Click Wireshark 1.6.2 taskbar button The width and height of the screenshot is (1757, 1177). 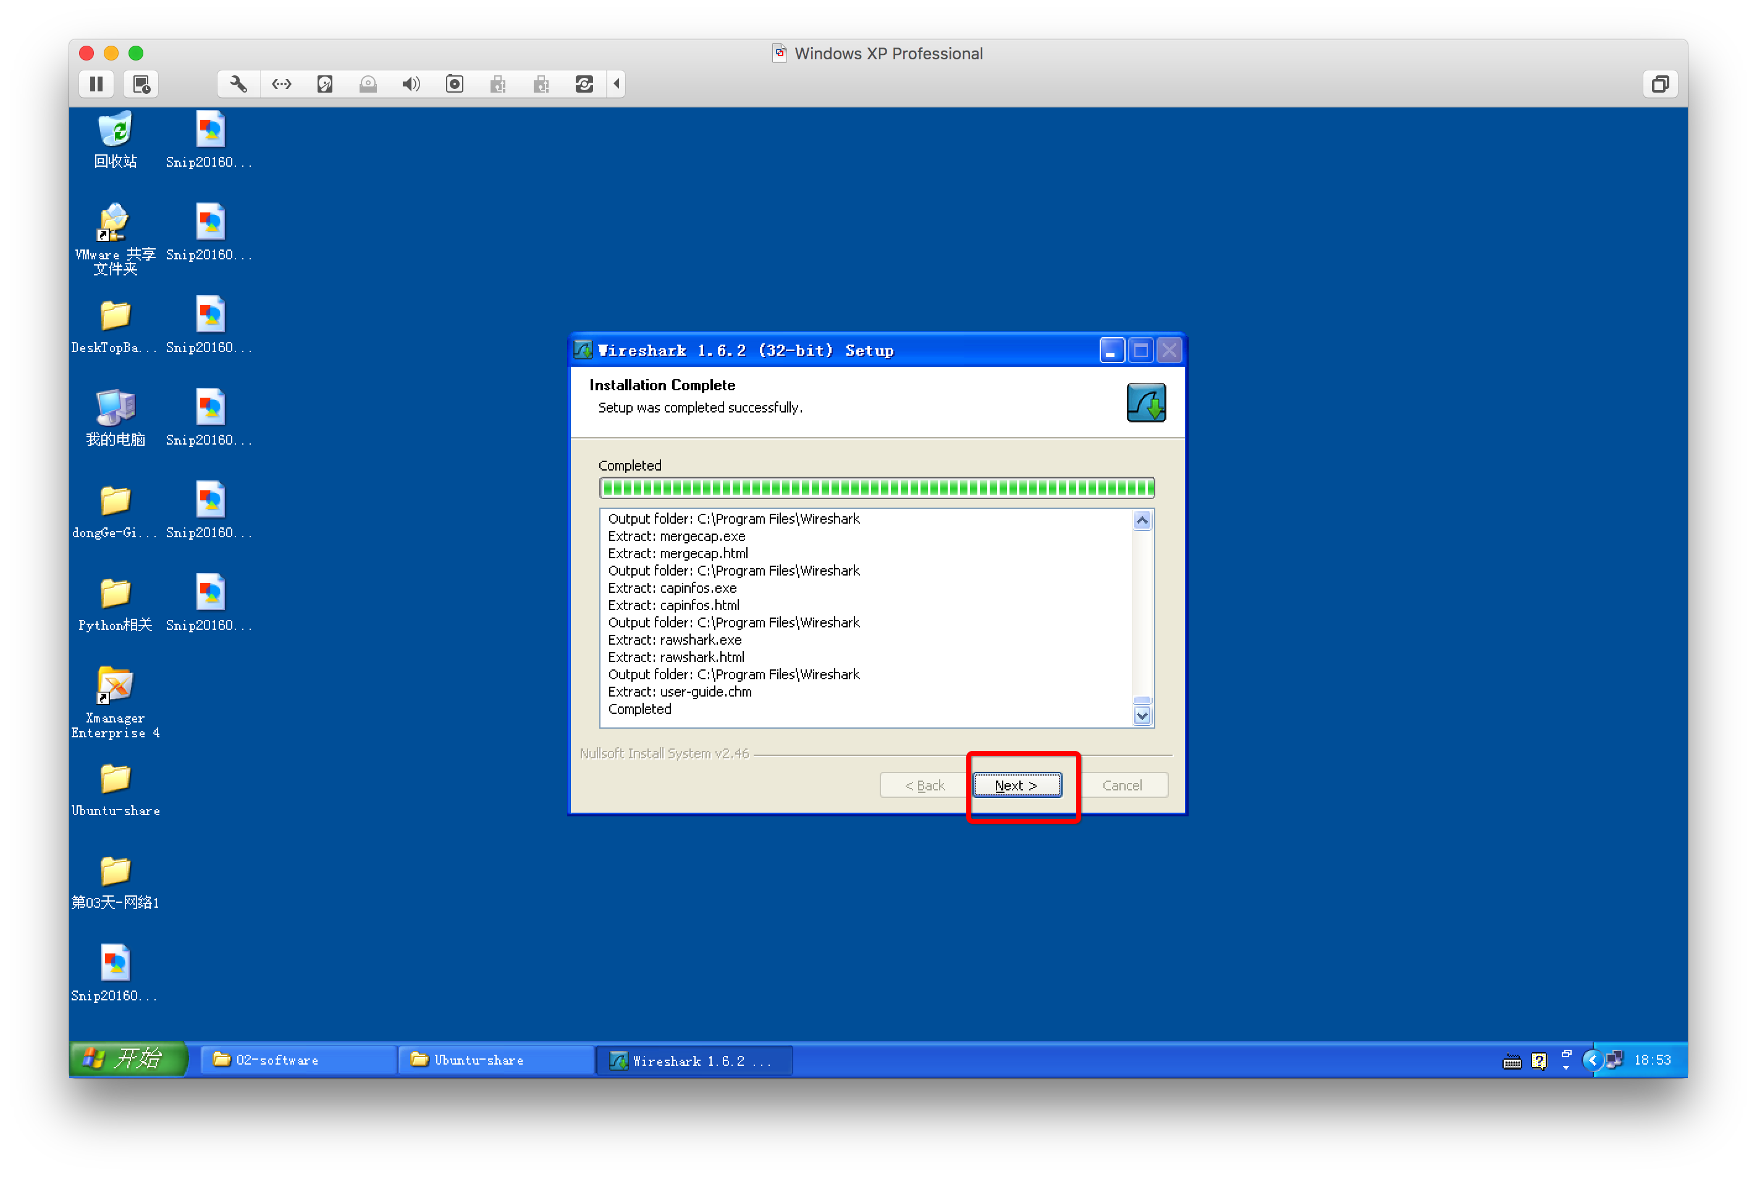coord(693,1061)
